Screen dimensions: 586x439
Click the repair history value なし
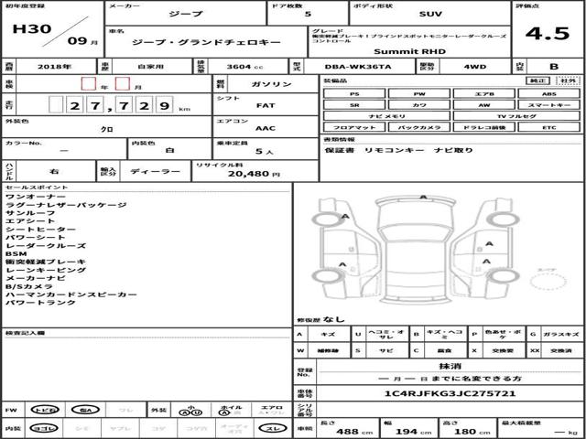pos(334,319)
